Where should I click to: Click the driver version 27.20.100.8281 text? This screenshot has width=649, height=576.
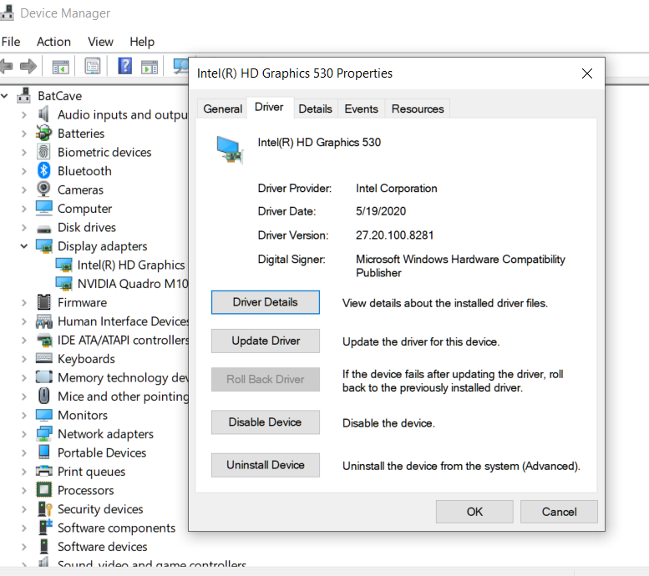pos(394,235)
